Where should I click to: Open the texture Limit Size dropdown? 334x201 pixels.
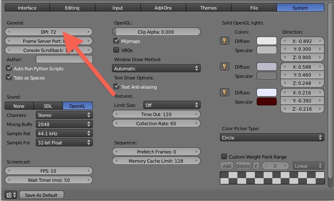[172, 105]
